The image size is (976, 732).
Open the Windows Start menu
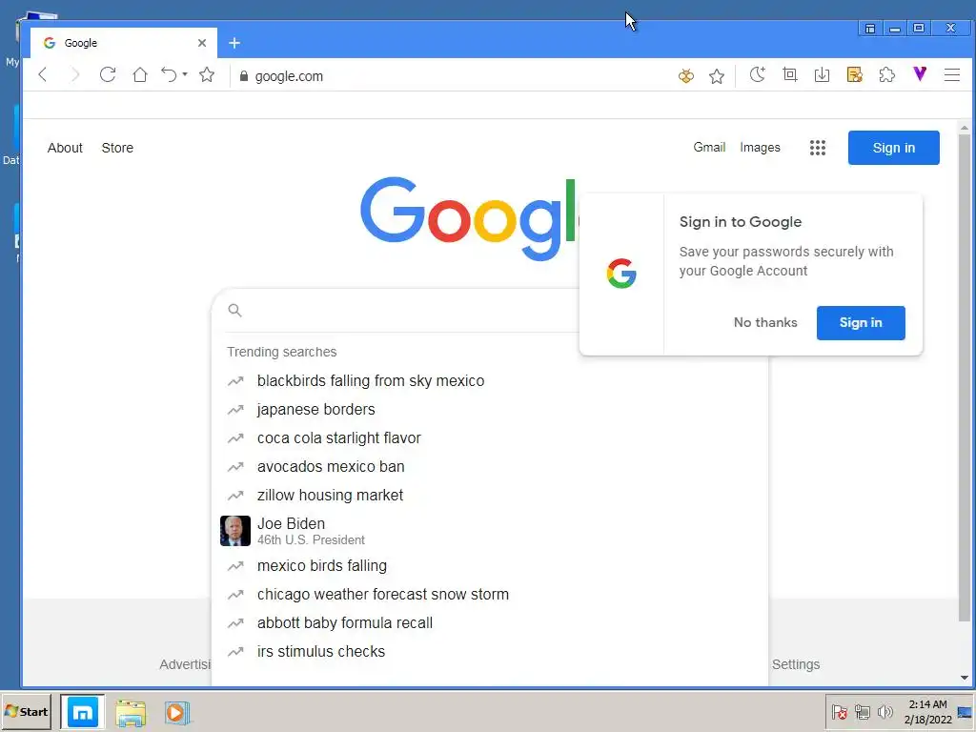[26, 712]
